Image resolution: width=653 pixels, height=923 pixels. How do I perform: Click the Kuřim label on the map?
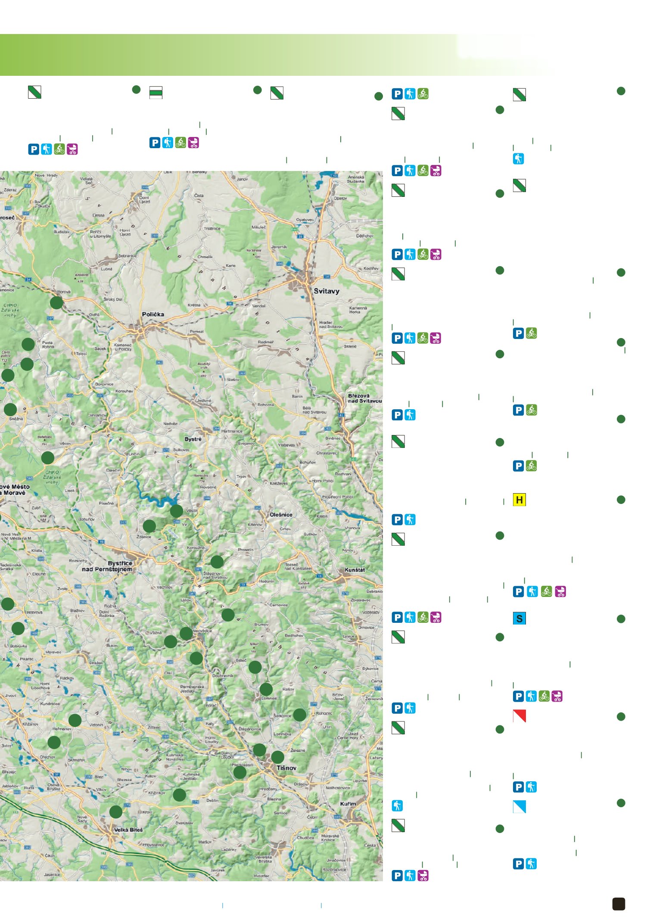point(348,804)
